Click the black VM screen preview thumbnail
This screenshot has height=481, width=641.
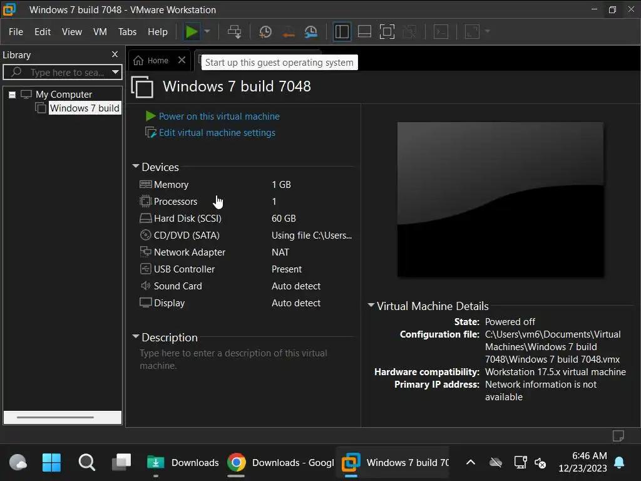(500, 199)
